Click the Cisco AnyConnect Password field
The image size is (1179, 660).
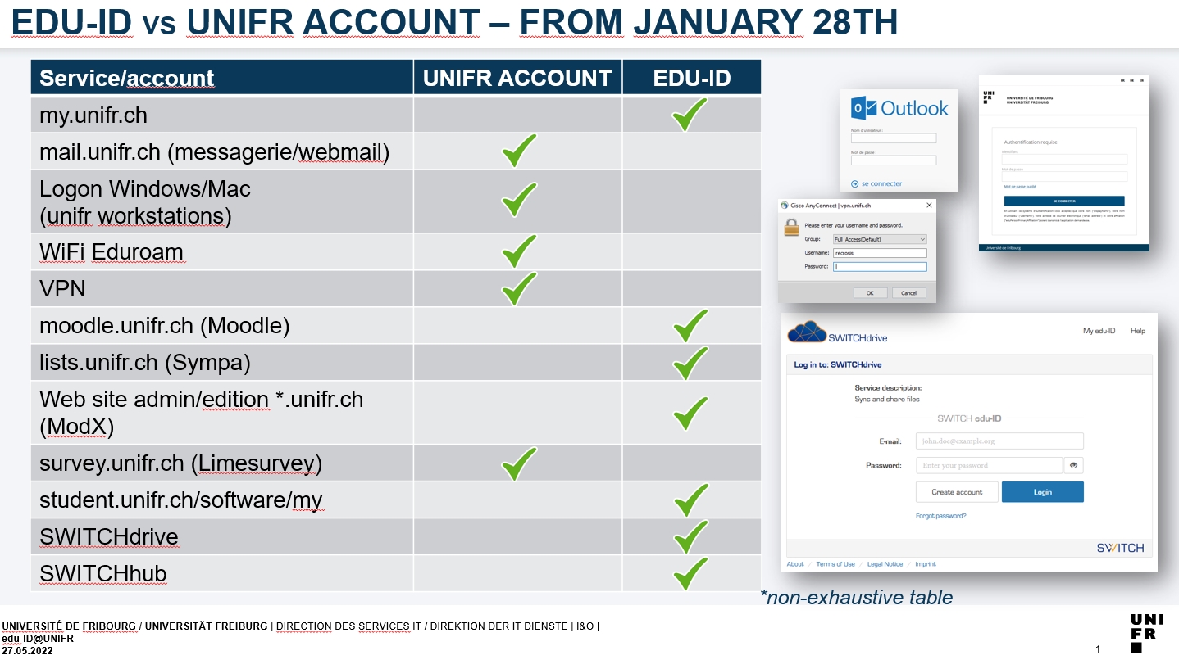point(880,266)
